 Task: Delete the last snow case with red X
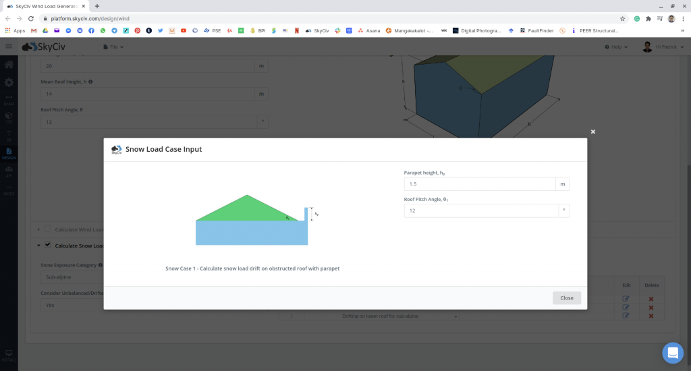point(651,316)
